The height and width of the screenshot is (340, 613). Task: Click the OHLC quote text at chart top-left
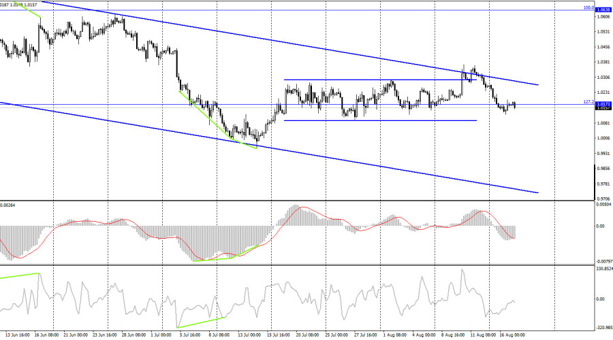[18, 5]
